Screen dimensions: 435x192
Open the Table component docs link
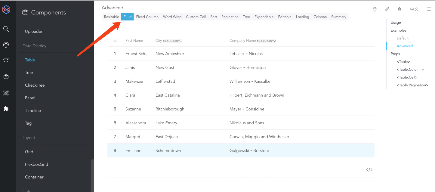30,60
